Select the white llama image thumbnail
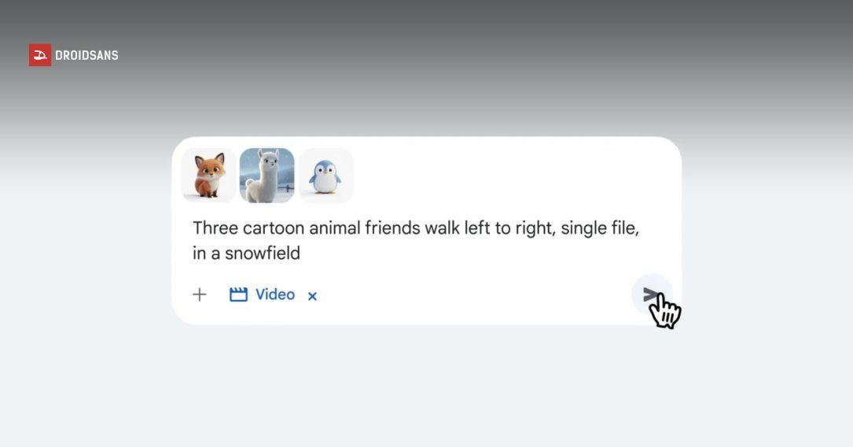This screenshot has height=447, width=853. [x=267, y=175]
